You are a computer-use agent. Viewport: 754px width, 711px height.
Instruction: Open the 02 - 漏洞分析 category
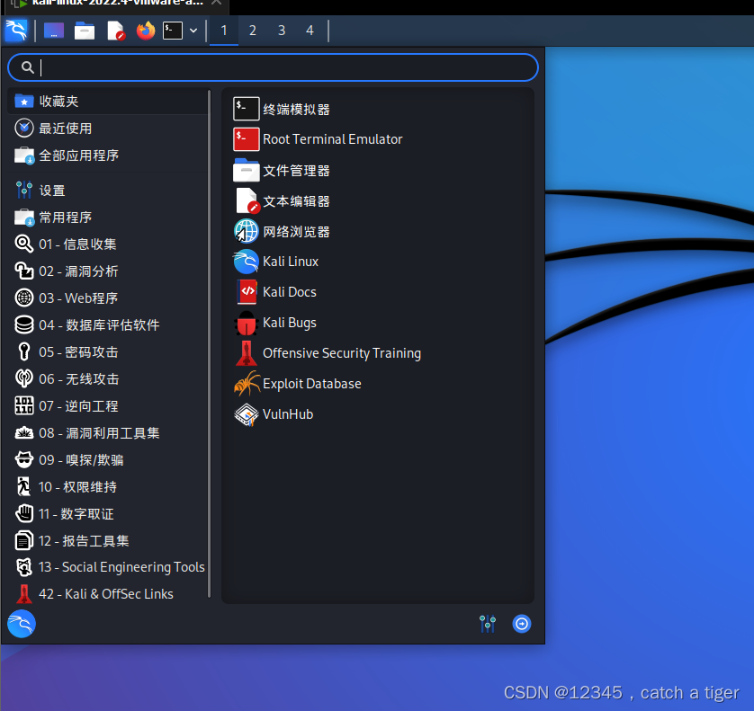tap(108, 271)
